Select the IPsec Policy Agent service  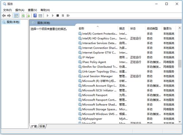point(127,62)
